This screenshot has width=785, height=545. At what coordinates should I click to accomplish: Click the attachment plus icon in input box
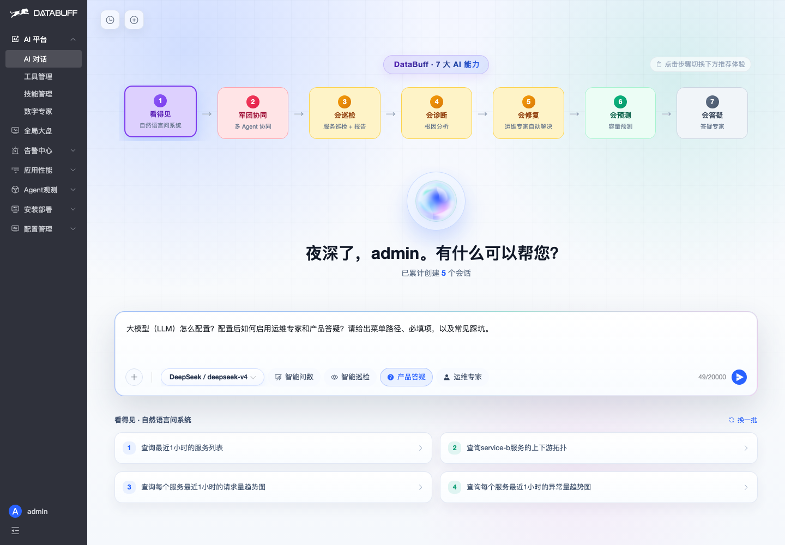134,377
